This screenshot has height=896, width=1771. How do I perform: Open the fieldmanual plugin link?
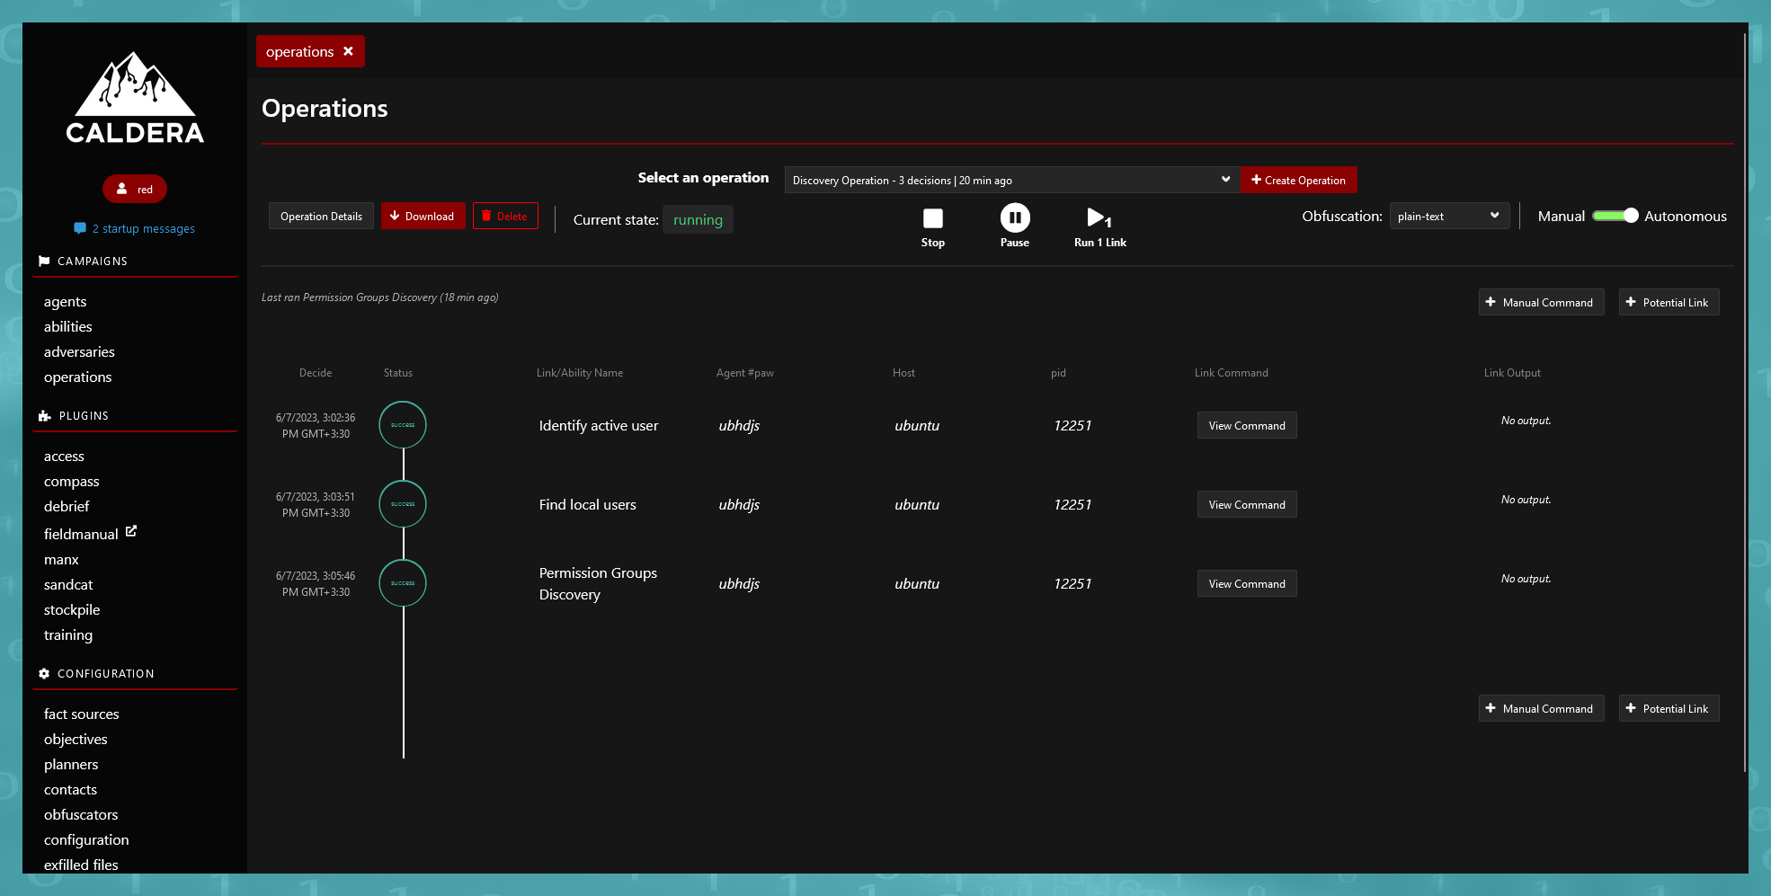81,533
